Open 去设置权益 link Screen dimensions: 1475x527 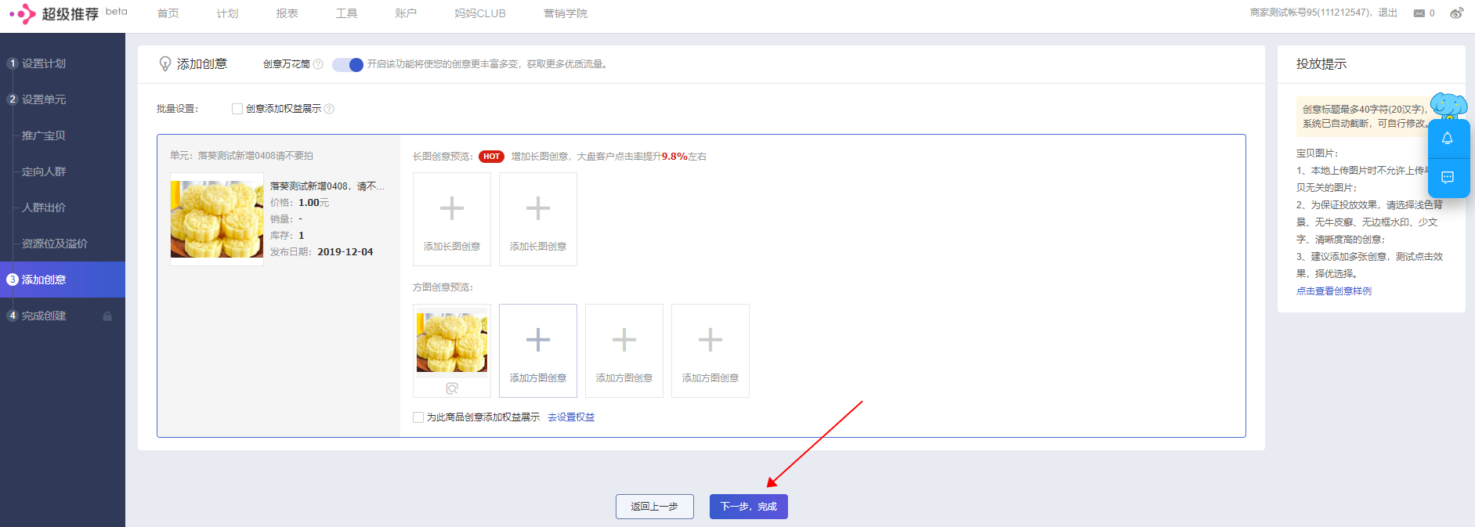coord(571,417)
